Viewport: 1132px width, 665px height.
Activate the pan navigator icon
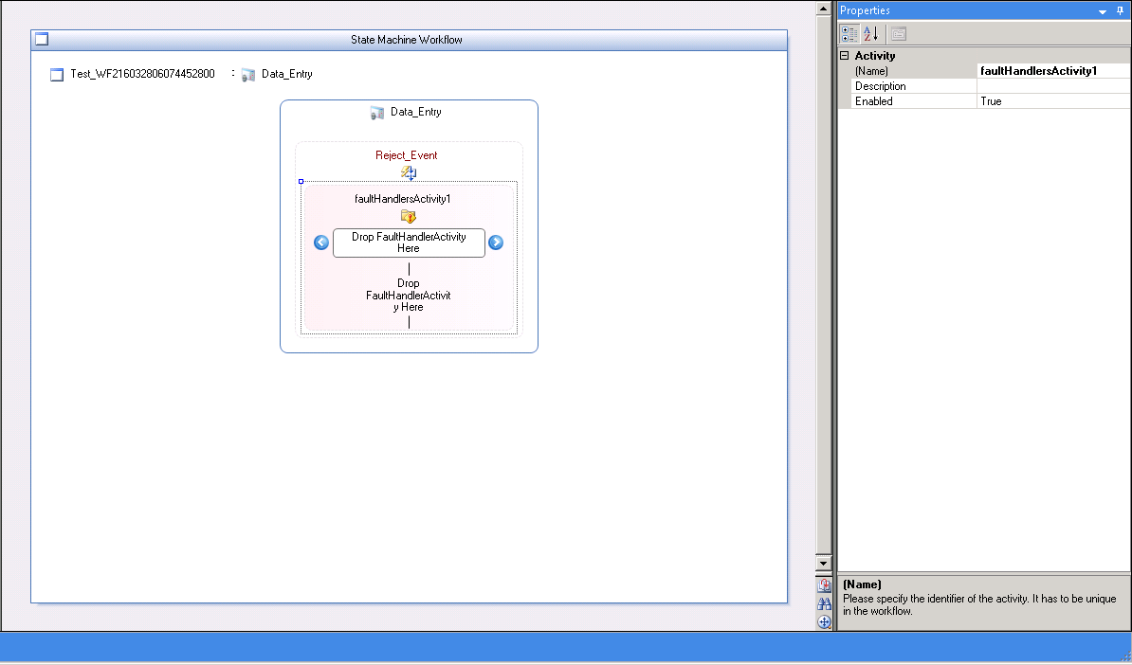pyautogui.click(x=824, y=621)
